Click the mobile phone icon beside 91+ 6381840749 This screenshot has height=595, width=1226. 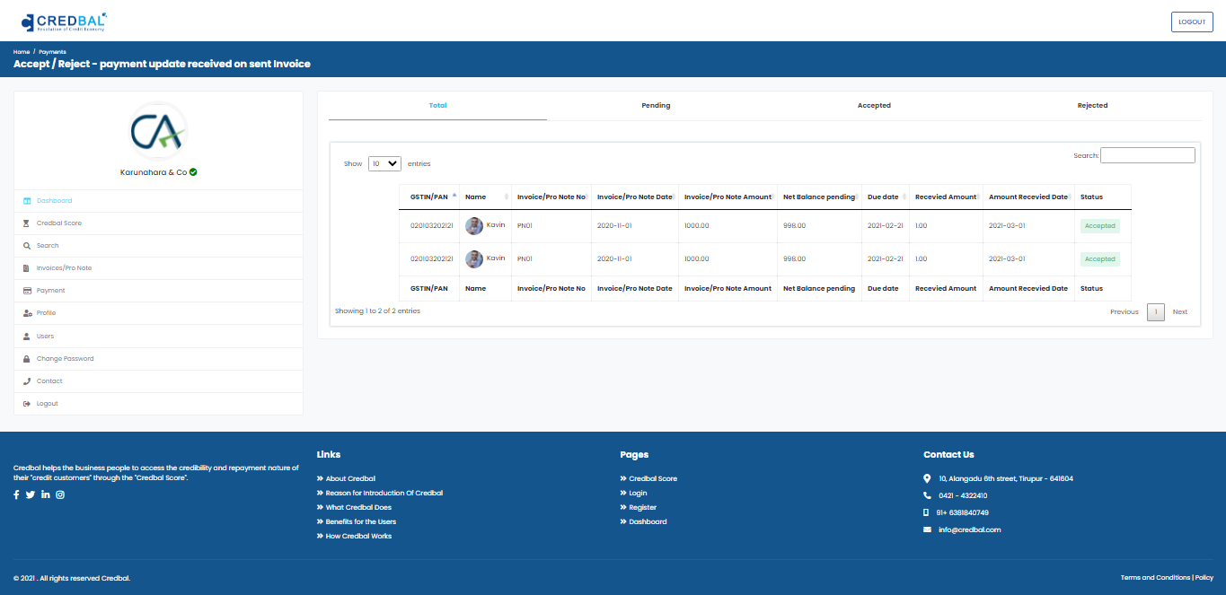coord(926,512)
